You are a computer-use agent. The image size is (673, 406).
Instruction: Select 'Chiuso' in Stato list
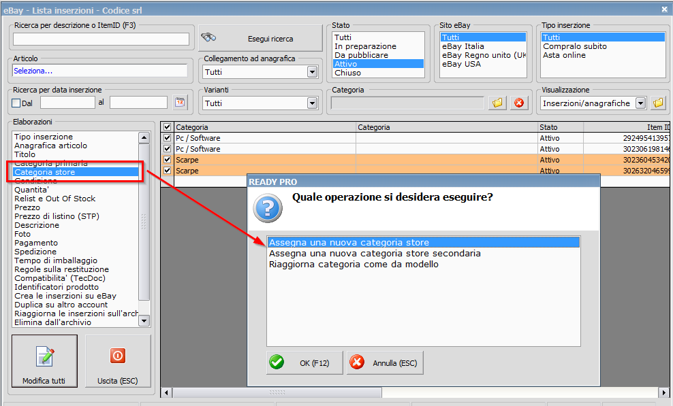pyautogui.click(x=378, y=73)
